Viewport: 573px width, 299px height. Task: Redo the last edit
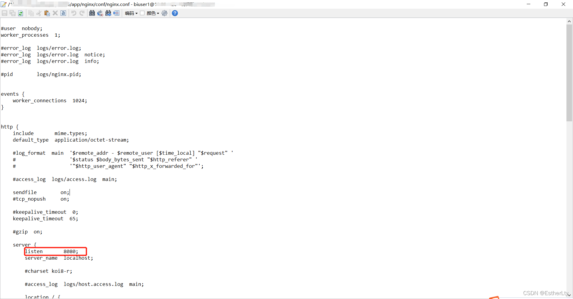pyautogui.click(x=82, y=13)
